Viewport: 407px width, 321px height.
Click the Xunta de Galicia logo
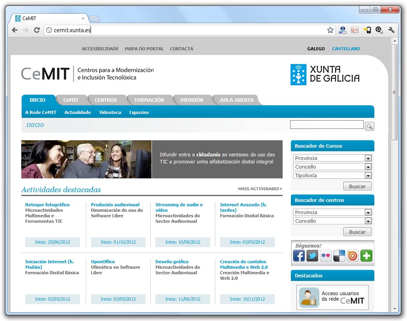click(x=325, y=75)
